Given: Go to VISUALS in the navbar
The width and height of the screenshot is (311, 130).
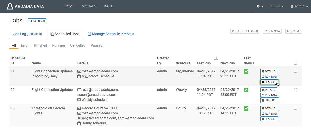Looking at the screenshot, I should [89, 6].
